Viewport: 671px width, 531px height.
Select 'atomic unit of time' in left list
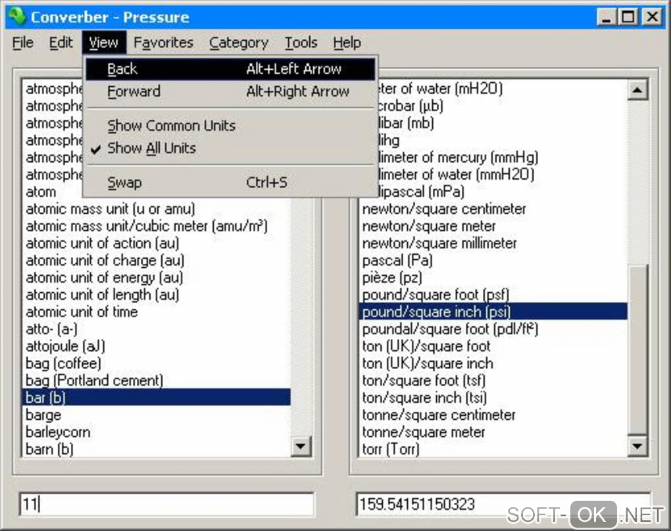157,312
